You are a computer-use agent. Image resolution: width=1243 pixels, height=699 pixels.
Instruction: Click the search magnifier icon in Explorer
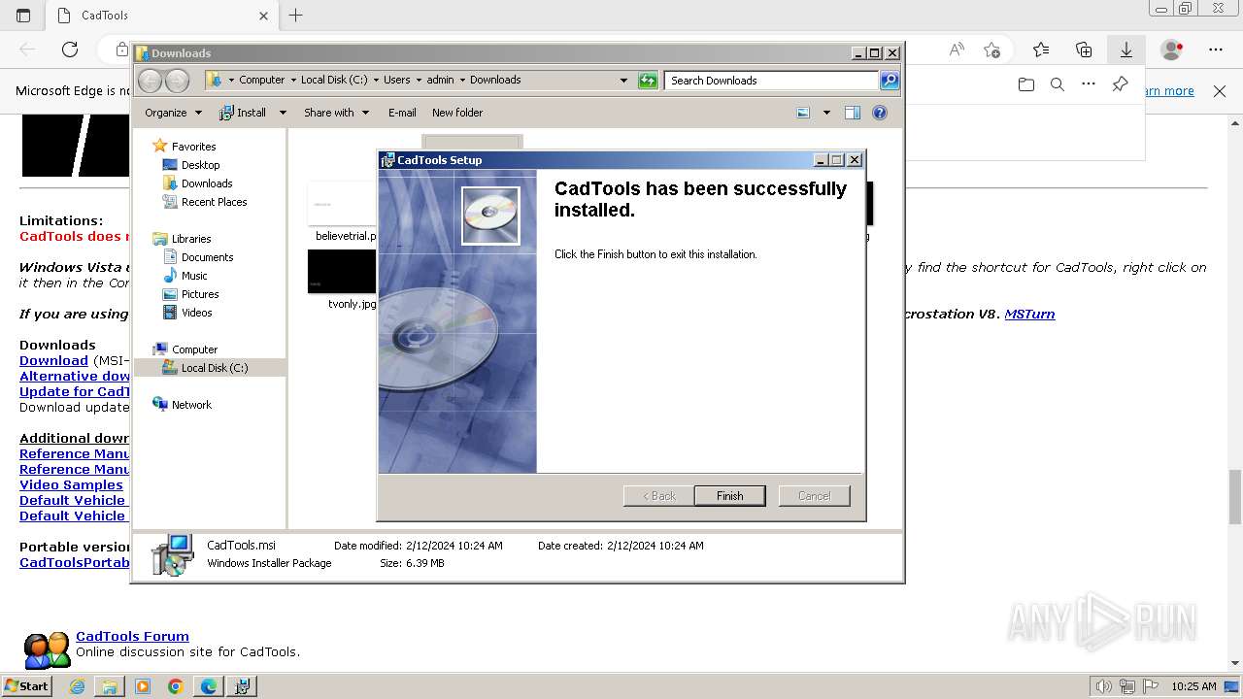coord(890,81)
